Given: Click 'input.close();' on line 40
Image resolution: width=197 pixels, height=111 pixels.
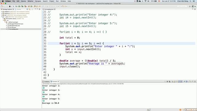Looking at the screenshot, I should click(x=70, y=67).
